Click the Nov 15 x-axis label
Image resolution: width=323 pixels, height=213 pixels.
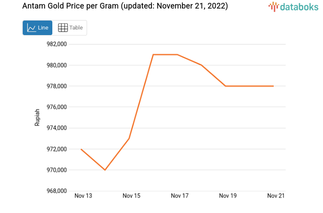point(131,196)
